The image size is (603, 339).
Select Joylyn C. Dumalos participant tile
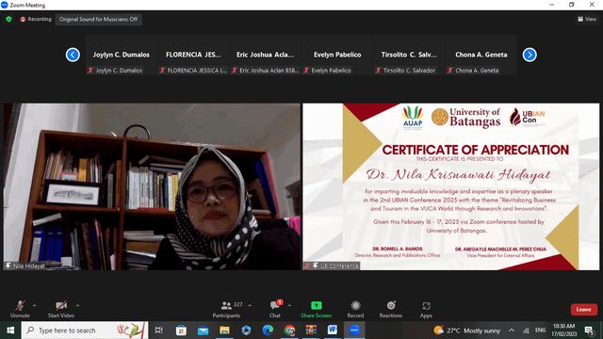pyautogui.click(x=121, y=55)
